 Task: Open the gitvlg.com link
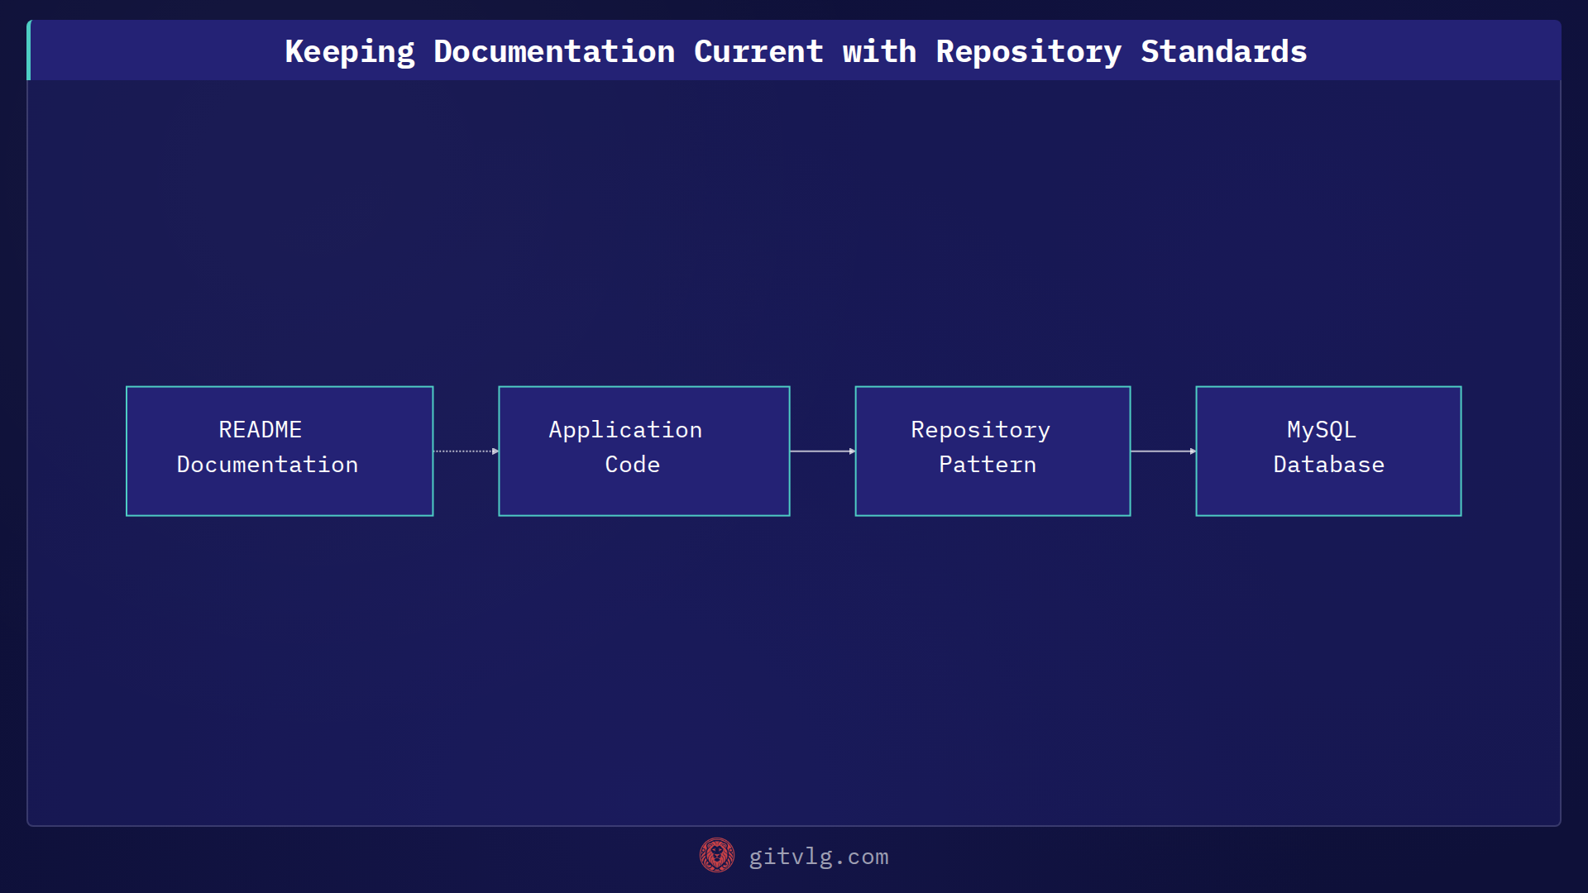818,857
